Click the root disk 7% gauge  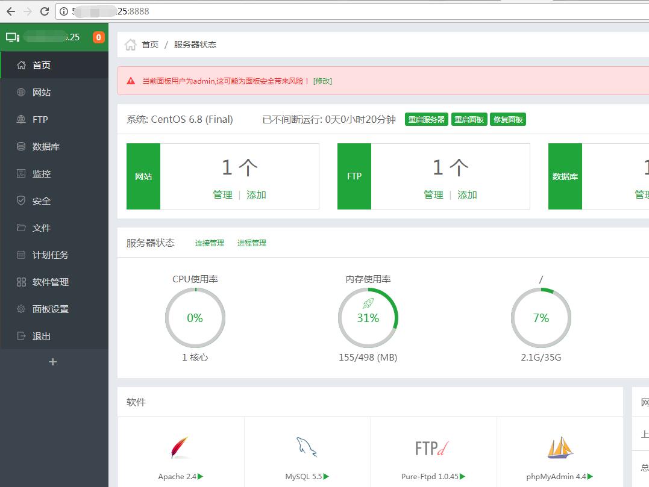click(541, 317)
